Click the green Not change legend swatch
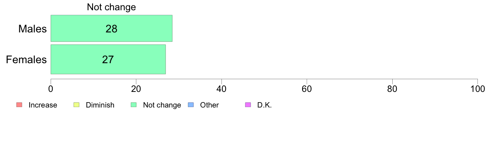This screenshot has height=151, width=489. pyautogui.click(x=134, y=105)
